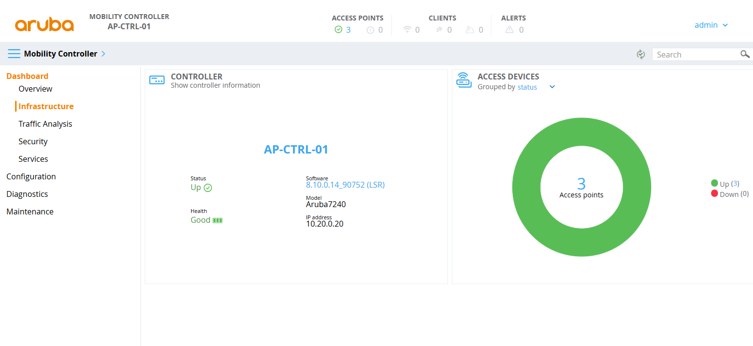Expand the Mobility Controller breadcrumb chevron

(x=103, y=54)
